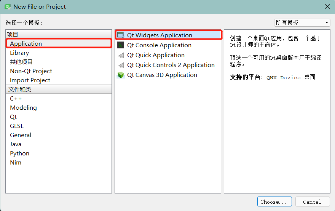Click the 文件和类 section header
The image size is (335, 211).
59,90
